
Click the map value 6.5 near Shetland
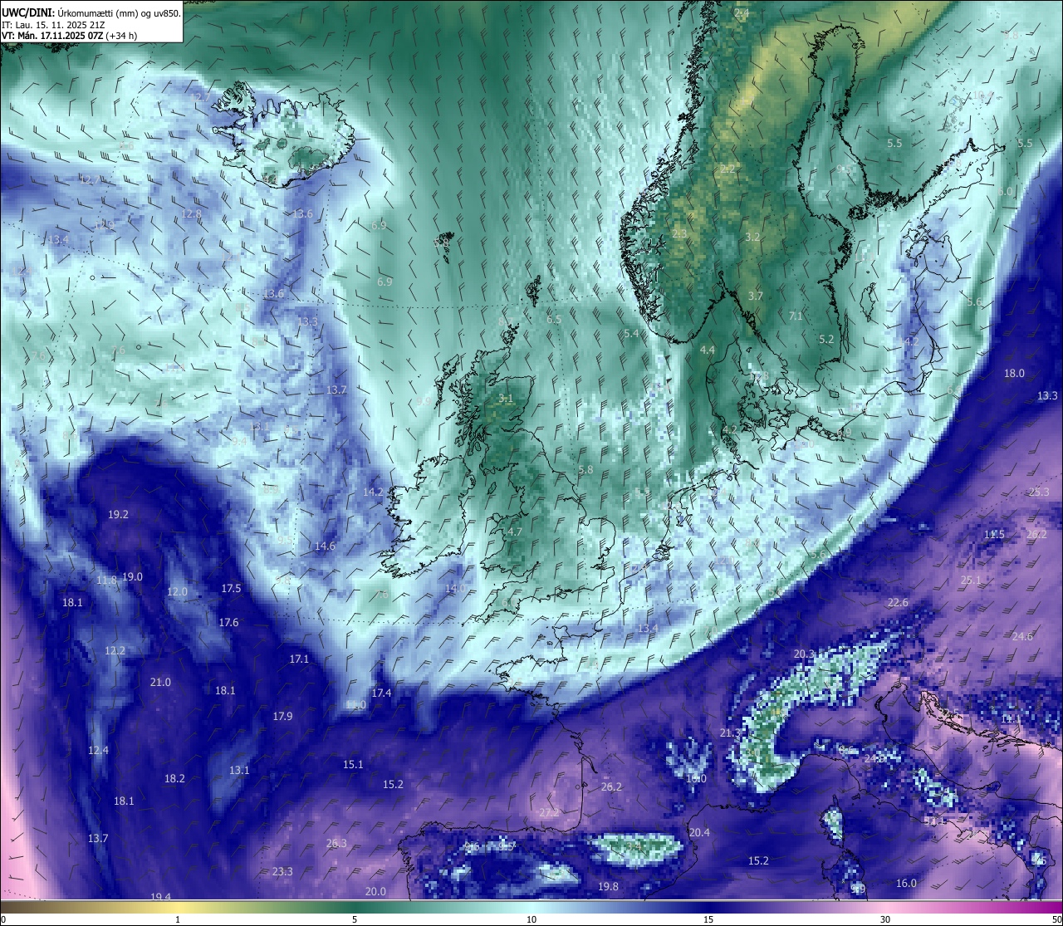554,320
